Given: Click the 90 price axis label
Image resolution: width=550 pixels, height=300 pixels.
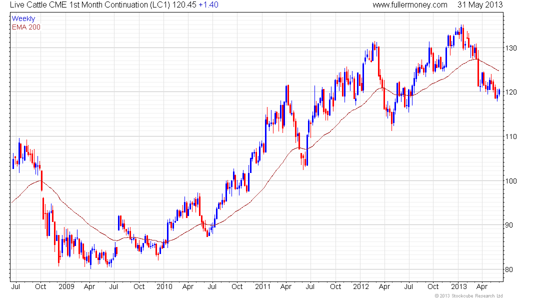Looking at the screenshot, I should [x=509, y=225].
